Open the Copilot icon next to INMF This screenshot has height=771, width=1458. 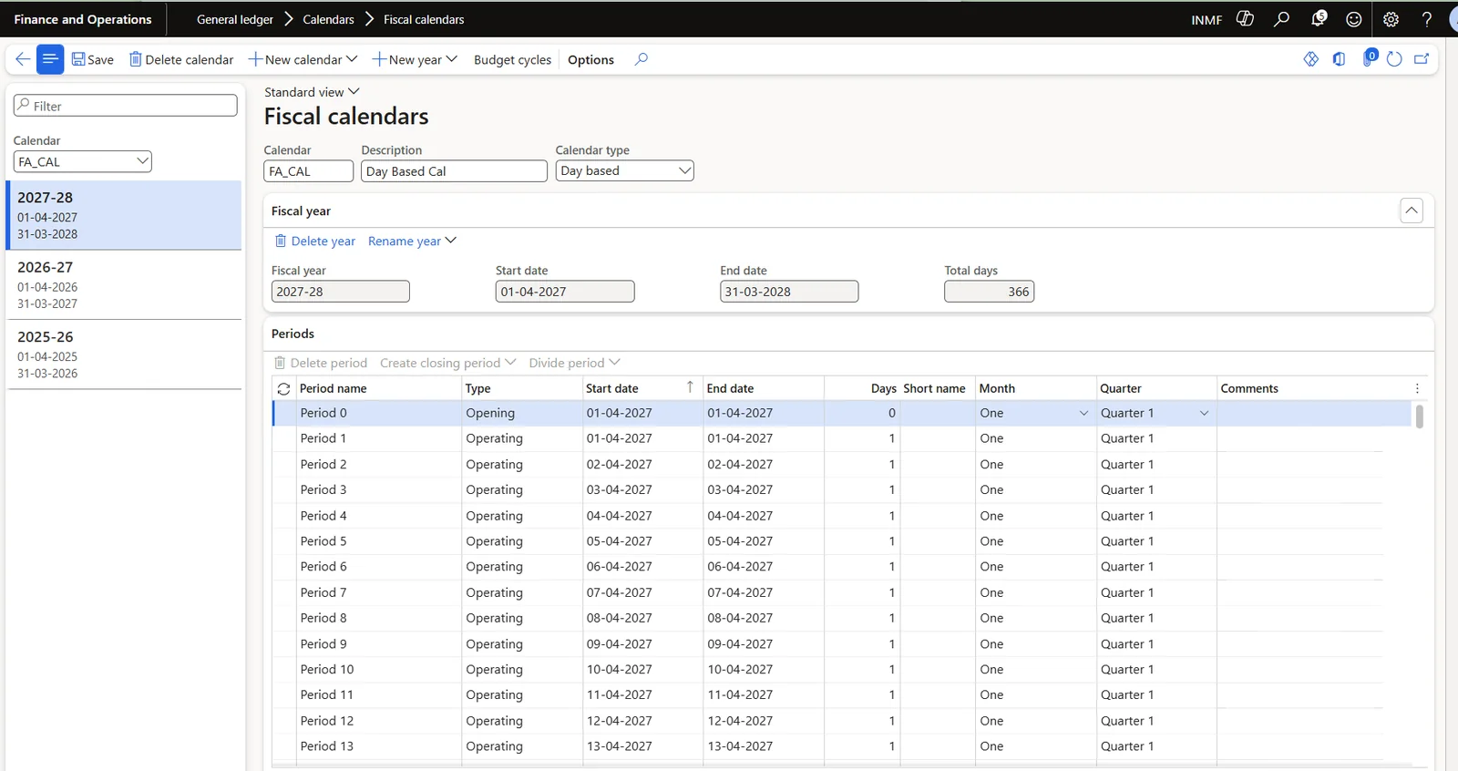click(1245, 19)
